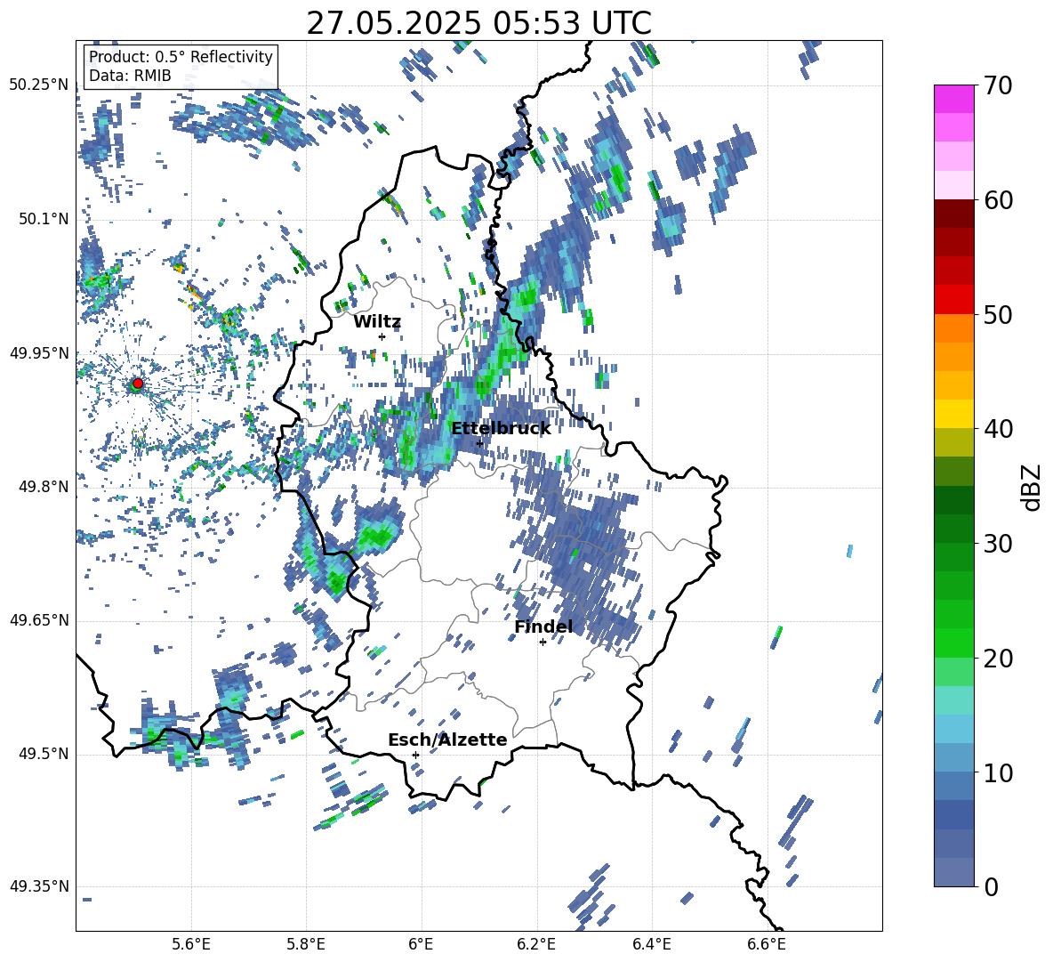Click the 49.5°N latitude label

[43, 754]
